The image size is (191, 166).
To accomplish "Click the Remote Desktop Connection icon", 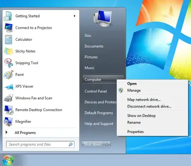I will [8, 110].
